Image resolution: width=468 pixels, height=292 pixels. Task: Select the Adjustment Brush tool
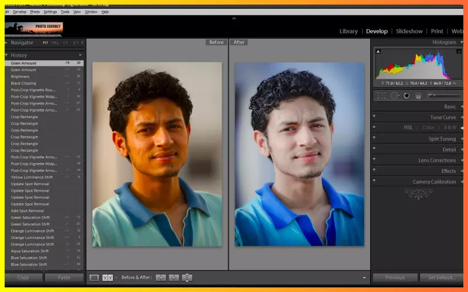tap(444, 96)
